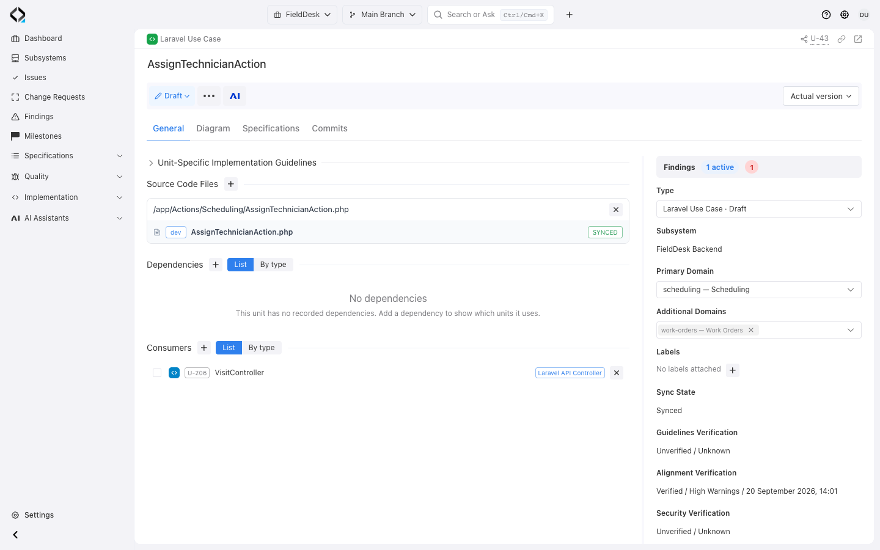Tick the VisitController checkbox
Image resolution: width=880 pixels, height=550 pixels.
point(157,373)
